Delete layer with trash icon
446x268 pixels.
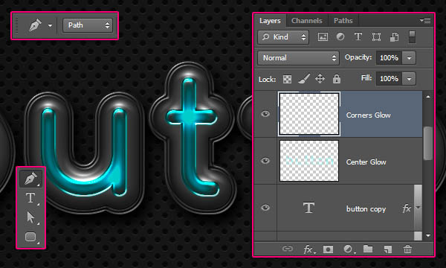[x=407, y=249]
